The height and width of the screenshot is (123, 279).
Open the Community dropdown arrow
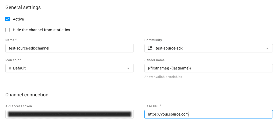(267, 48)
